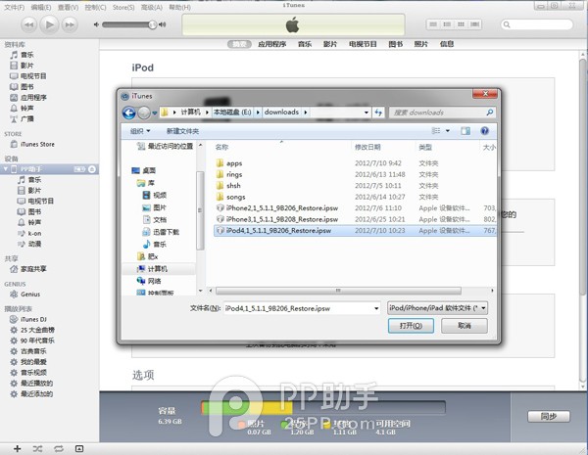Show the artwork viewer button

[79, 448]
